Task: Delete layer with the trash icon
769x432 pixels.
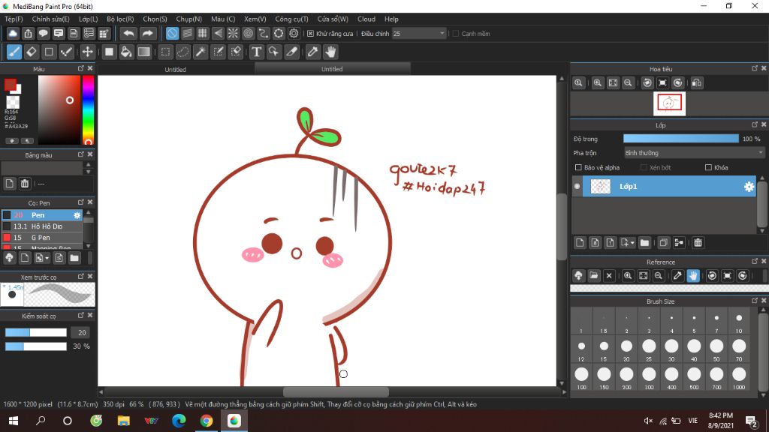Action: coord(698,242)
